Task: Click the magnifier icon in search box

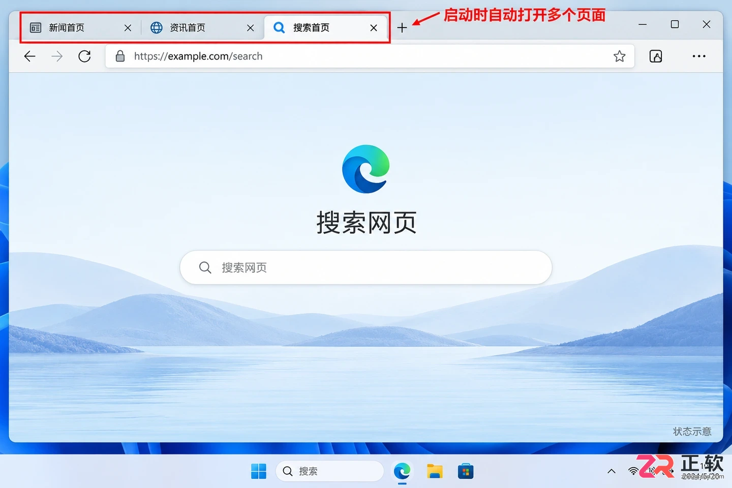Action: click(205, 267)
